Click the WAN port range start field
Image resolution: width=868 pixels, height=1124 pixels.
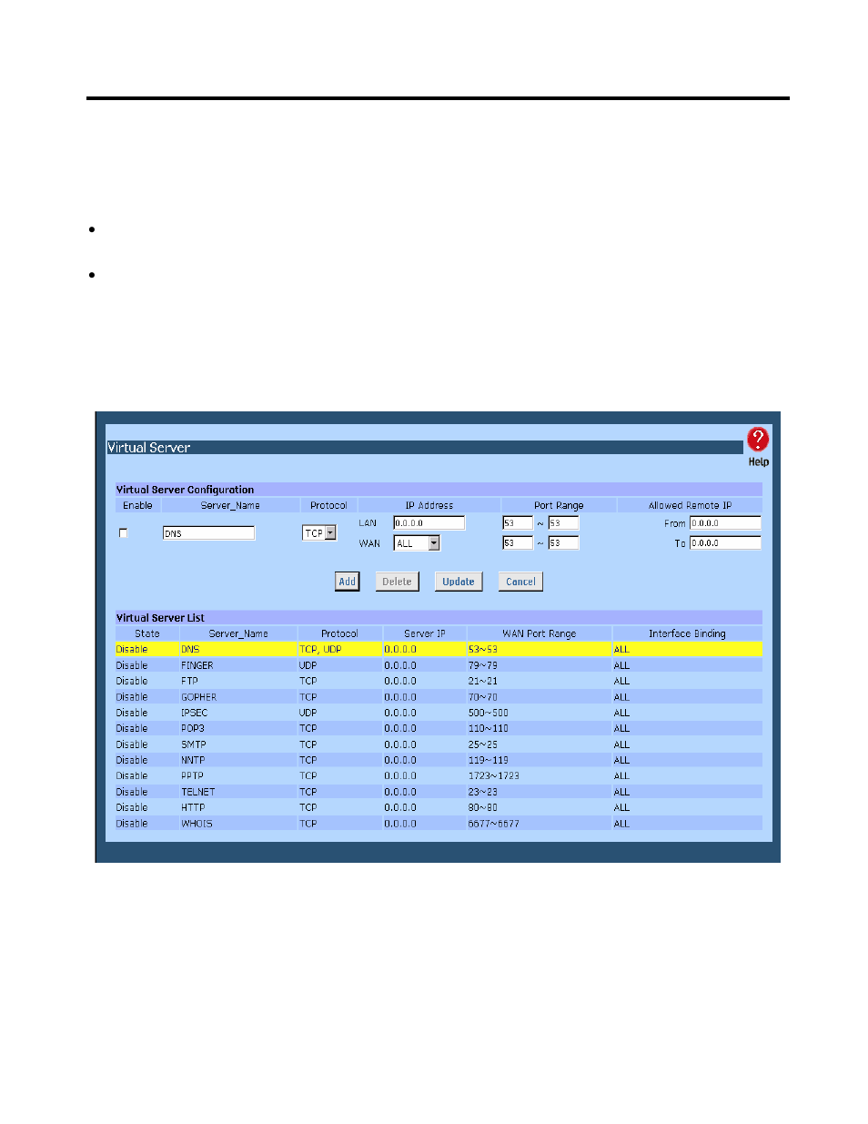click(x=518, y=543)
